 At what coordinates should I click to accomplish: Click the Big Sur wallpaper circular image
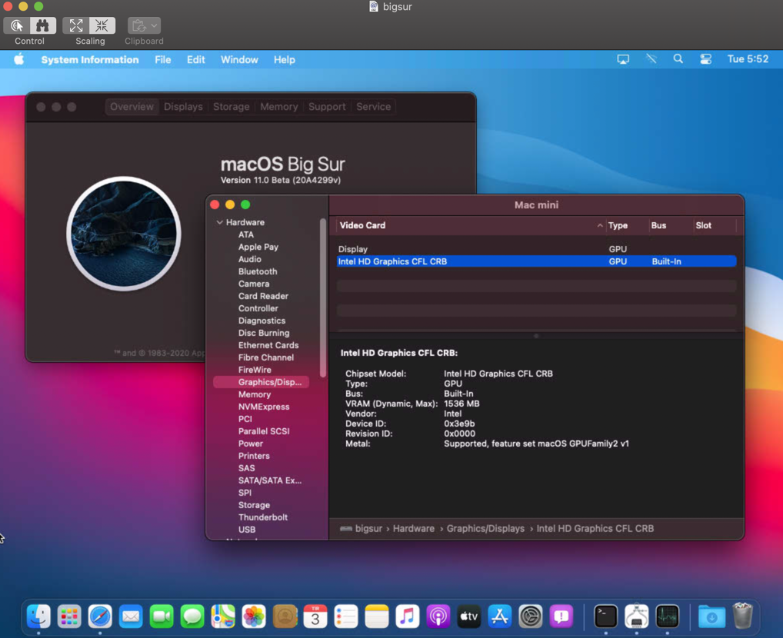[124, 233]
